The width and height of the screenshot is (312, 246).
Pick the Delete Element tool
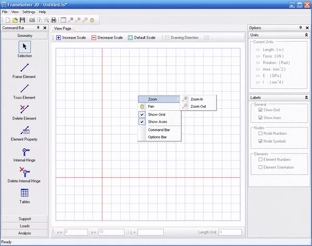coord(24,112)
